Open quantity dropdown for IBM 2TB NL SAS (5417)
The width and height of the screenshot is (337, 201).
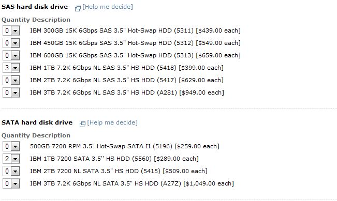coord(11,81)
